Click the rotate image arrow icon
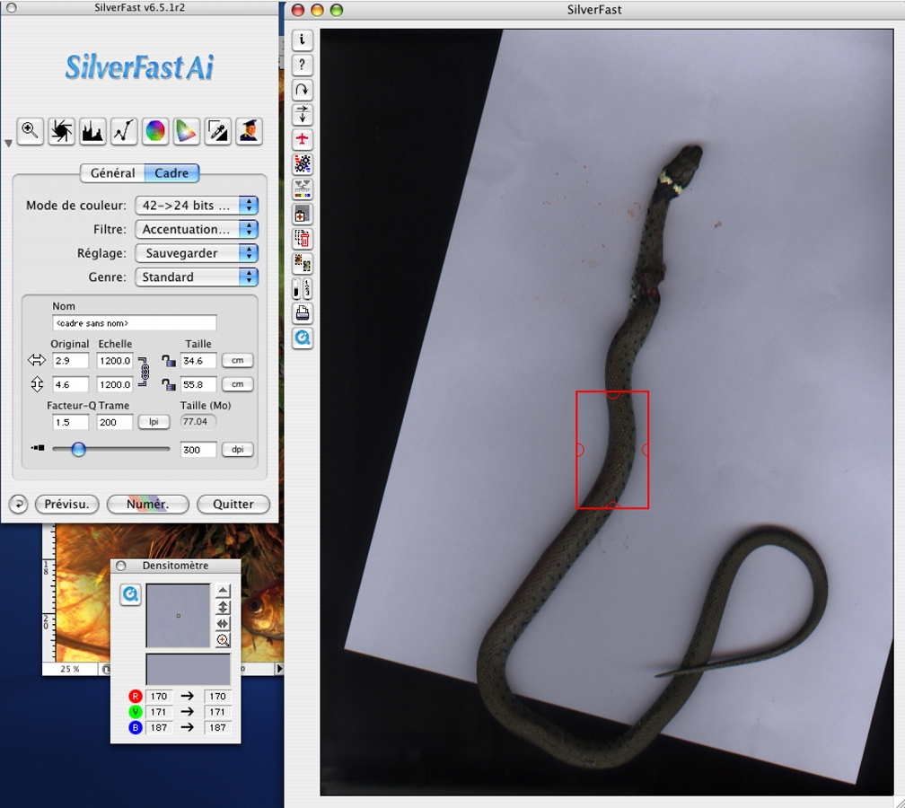The height and width of the screenshot is (808, 905). (x=303, y=90)
